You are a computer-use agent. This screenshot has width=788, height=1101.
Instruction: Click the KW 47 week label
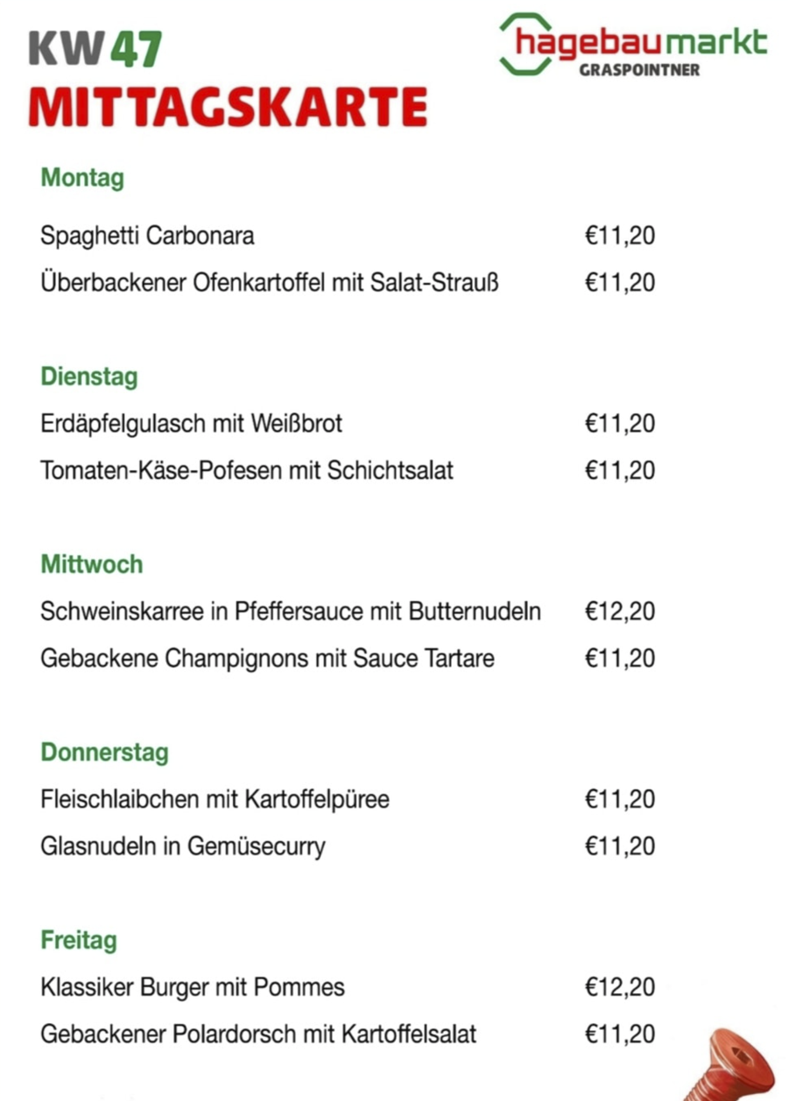(95, 48)
